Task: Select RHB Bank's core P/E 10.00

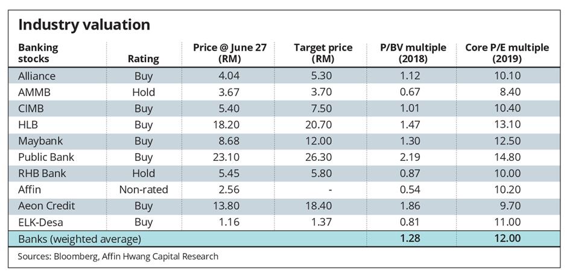Action: [x=507, y=174]
